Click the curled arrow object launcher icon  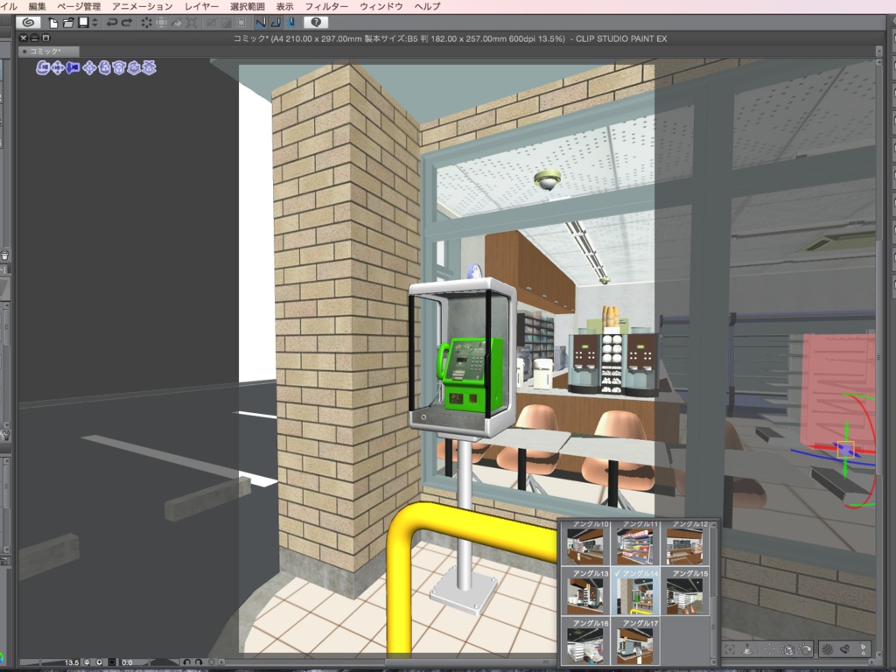pos(845,649)
